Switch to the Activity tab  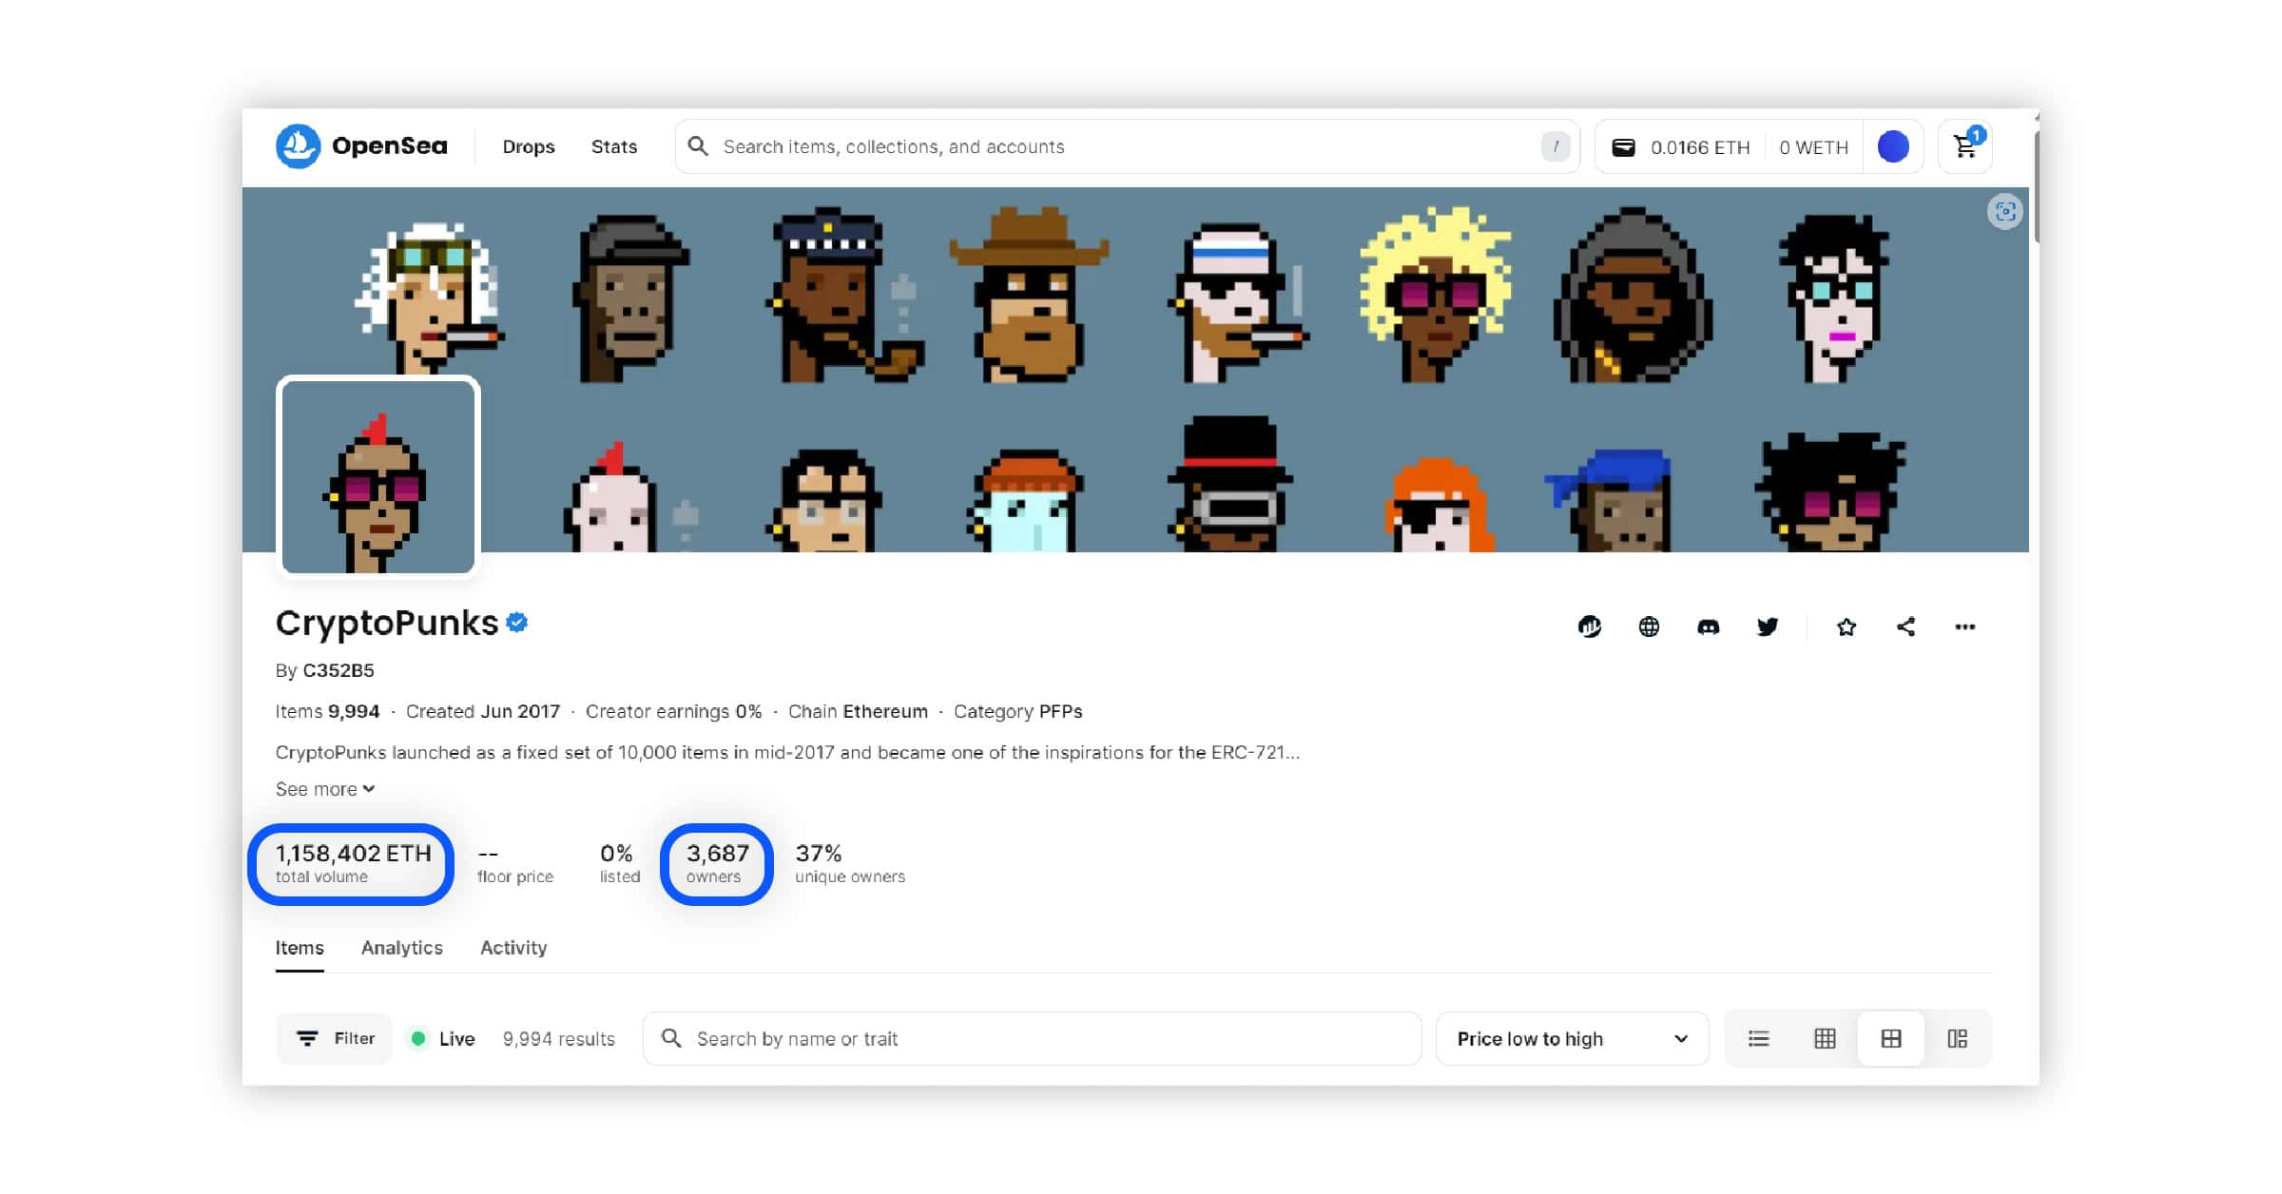pyautogui.click(x=513, y=948)
